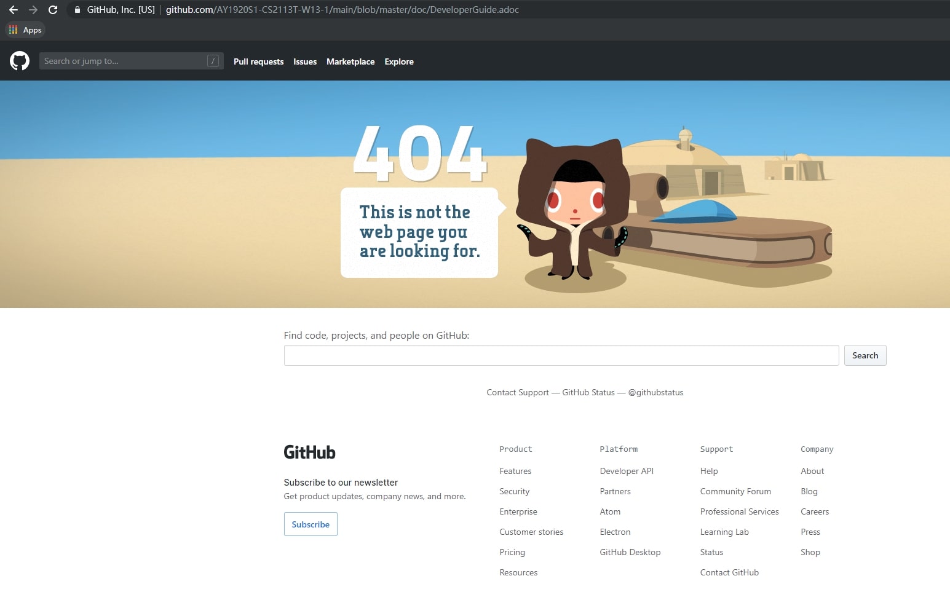
Task: Open the Press footer link
Action: tap(810, 532)
